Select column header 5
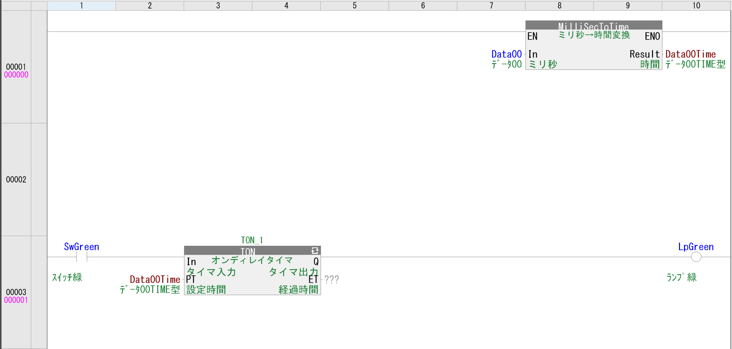 tap(355, 6)
